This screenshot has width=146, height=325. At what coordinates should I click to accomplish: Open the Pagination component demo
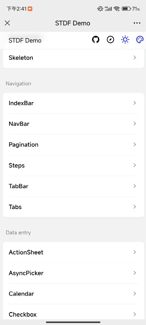coord(73,144)
